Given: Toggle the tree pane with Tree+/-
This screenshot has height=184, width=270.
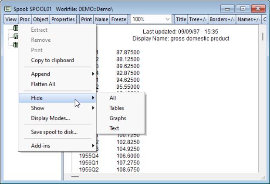Looking at the screenshot, I should coord(197,19).
